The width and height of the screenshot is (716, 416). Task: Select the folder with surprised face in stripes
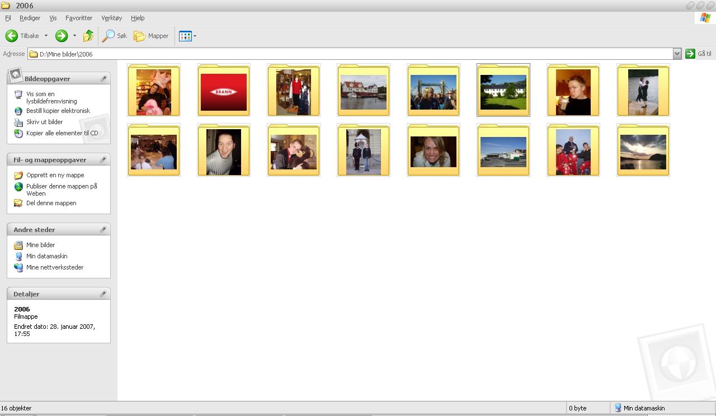point(224,150)
